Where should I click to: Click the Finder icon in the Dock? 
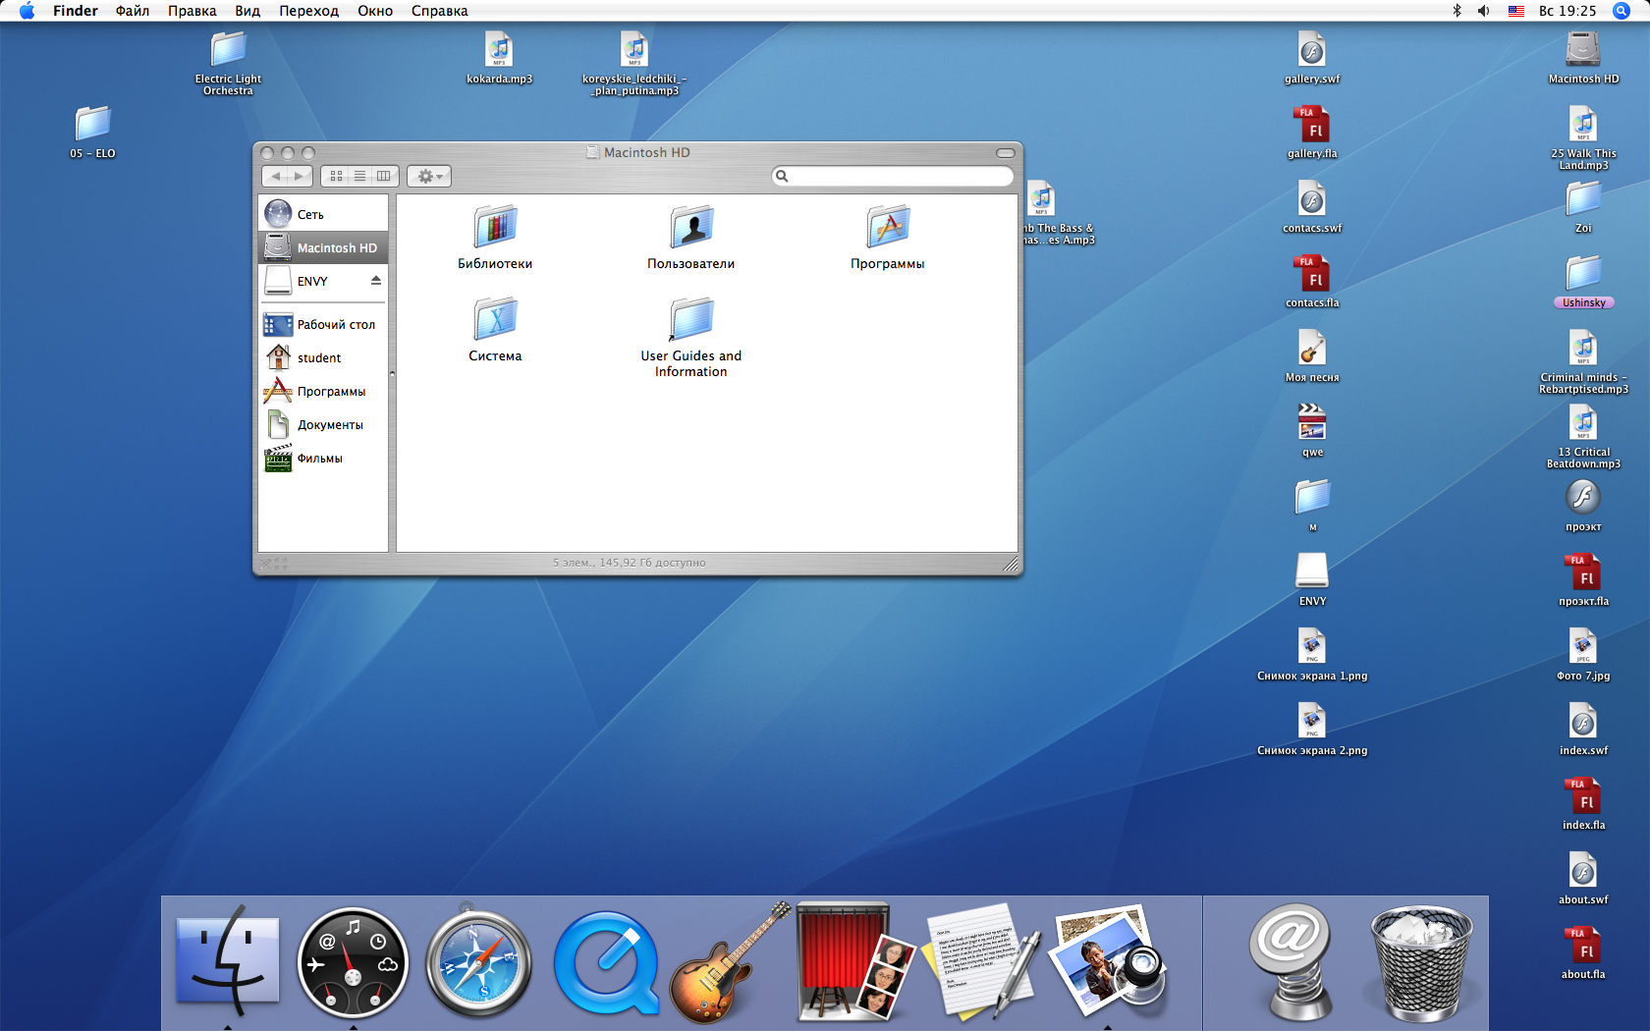click(x=228, y=960)
